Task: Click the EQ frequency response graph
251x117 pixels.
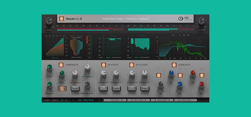Action: 182,47
